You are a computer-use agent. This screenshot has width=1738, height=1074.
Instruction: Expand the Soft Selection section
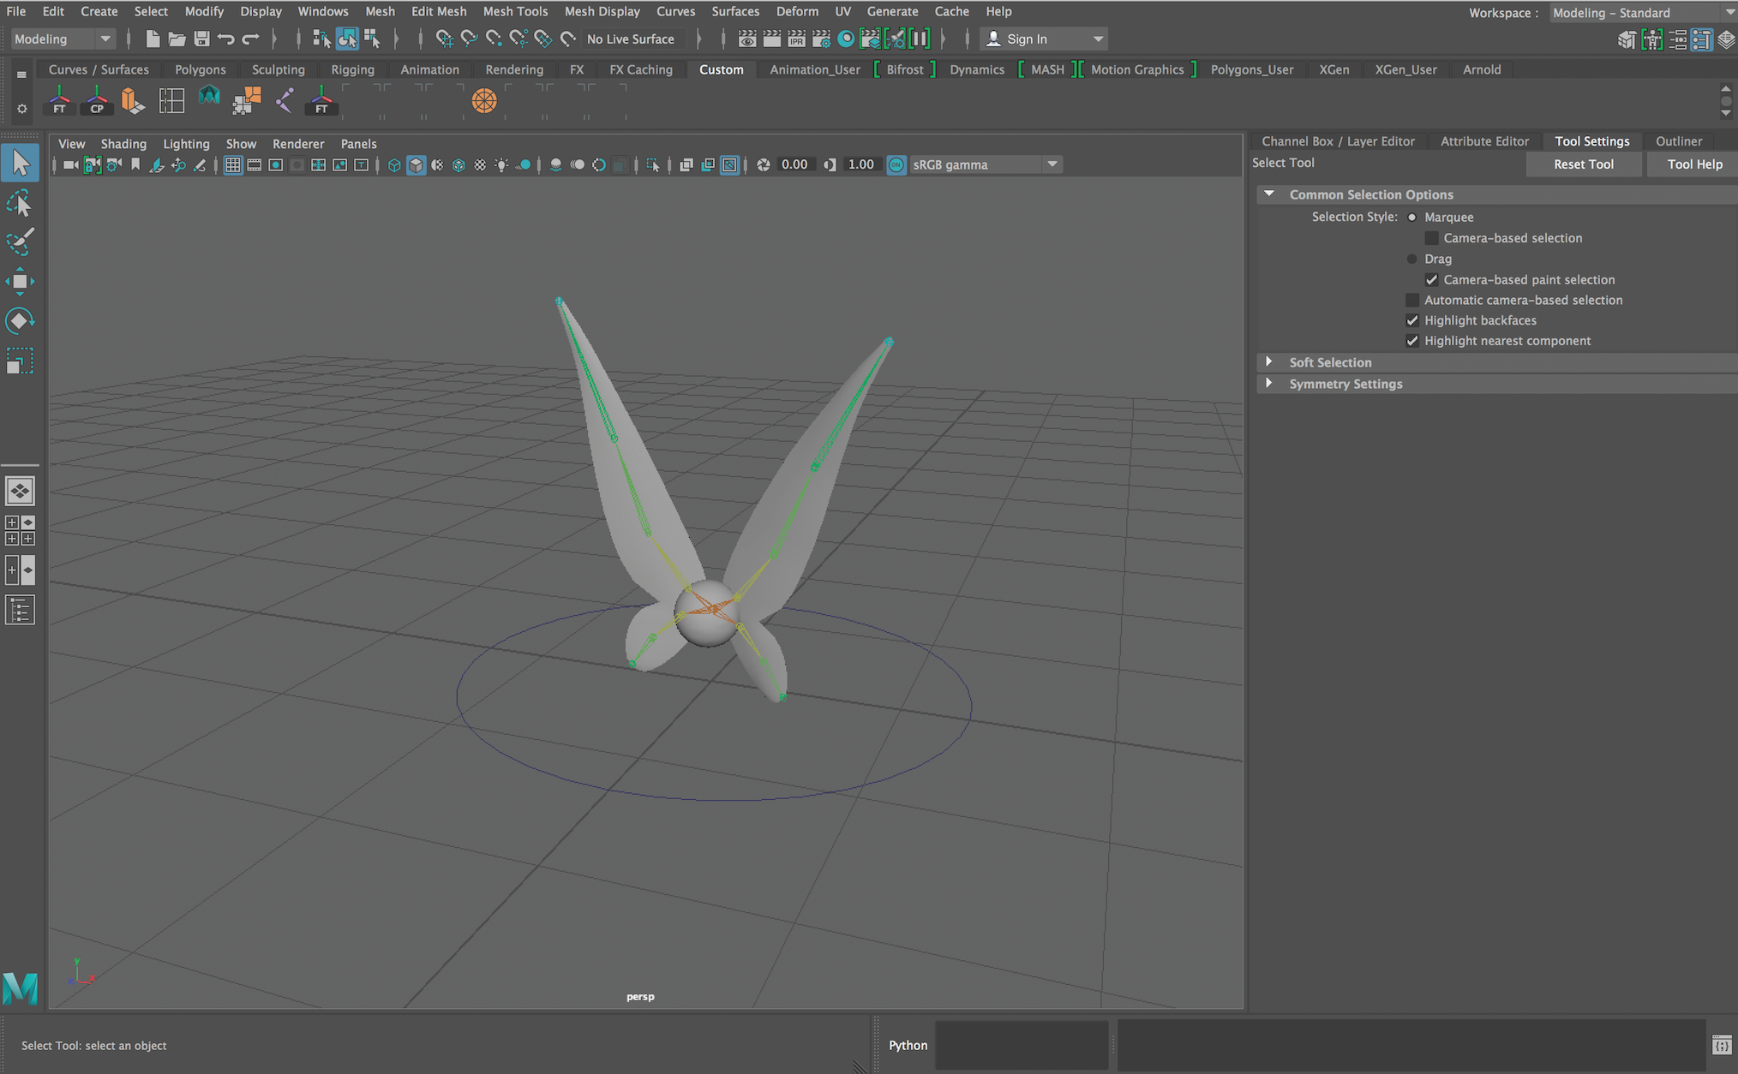click(x=1269, y=362)
